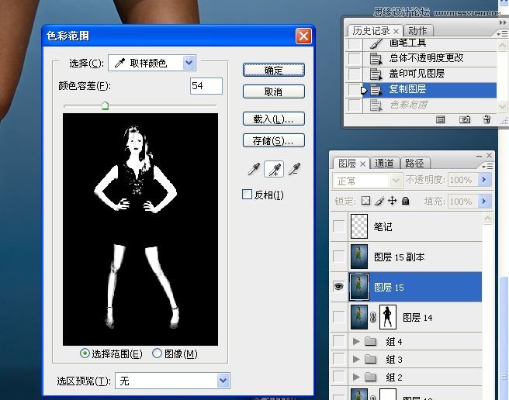Close the 历史记录 tab with its x

pyautogui.click(x=396, y=31)
